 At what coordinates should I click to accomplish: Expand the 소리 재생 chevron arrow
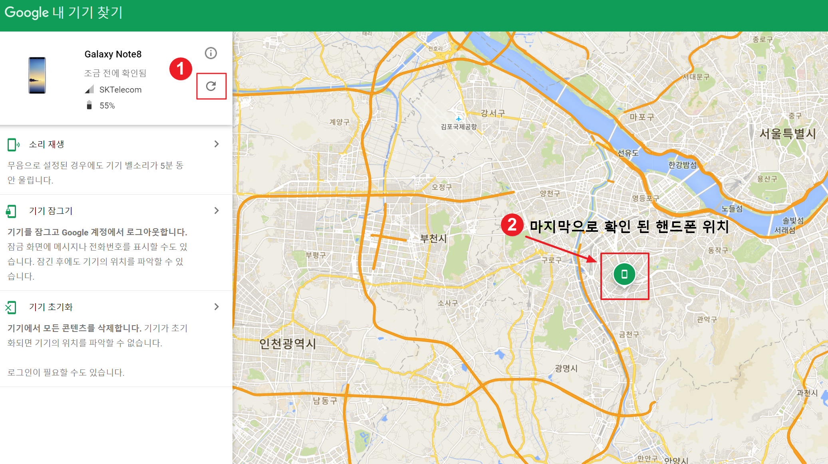click(x=216, y=144)
